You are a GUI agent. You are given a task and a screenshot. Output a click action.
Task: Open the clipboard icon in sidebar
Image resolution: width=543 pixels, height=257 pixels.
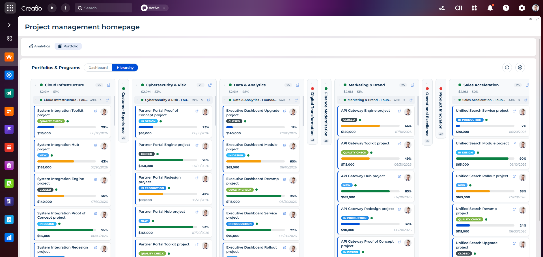click(9, 165)
